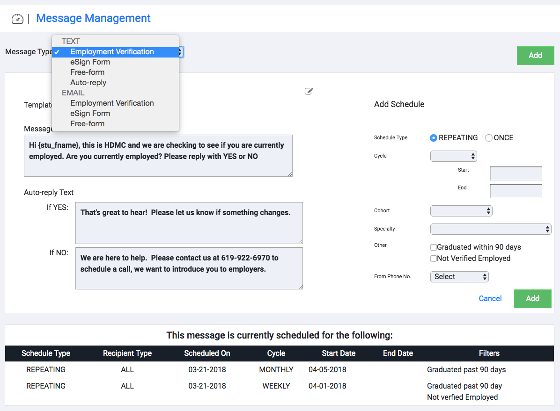Click the Recipient Type column header

click(127, 353)
